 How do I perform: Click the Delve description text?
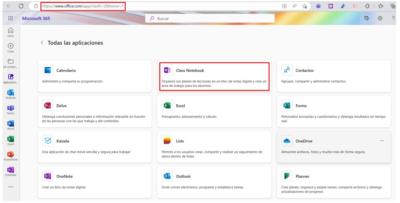click(94, 119)
